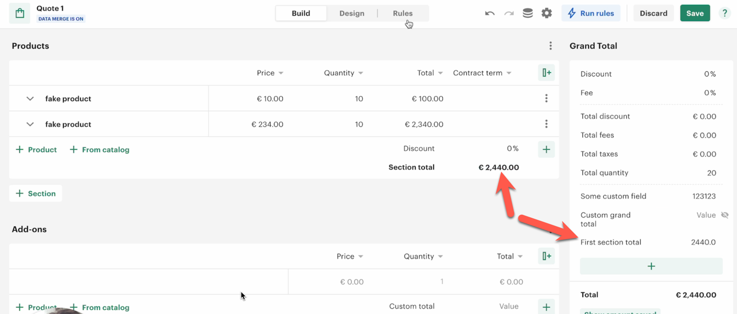Click the Run rules button
This screenshot has width=737, height=314.
point(591,14)
